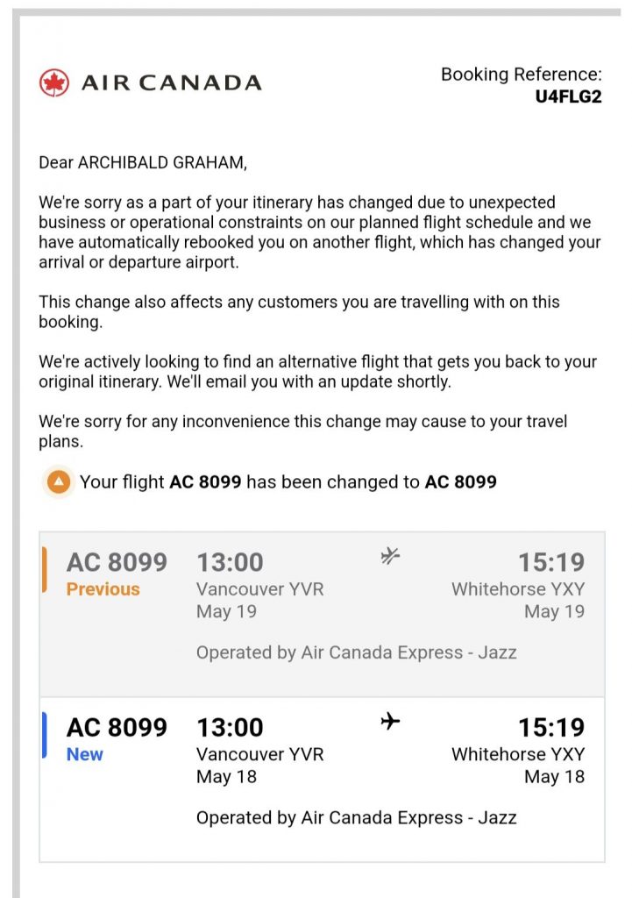The height and width of the screenshot is (898, 632).
Task: Click Whitehorse YXY in the new flight
Action: click(x=517, y=754)
